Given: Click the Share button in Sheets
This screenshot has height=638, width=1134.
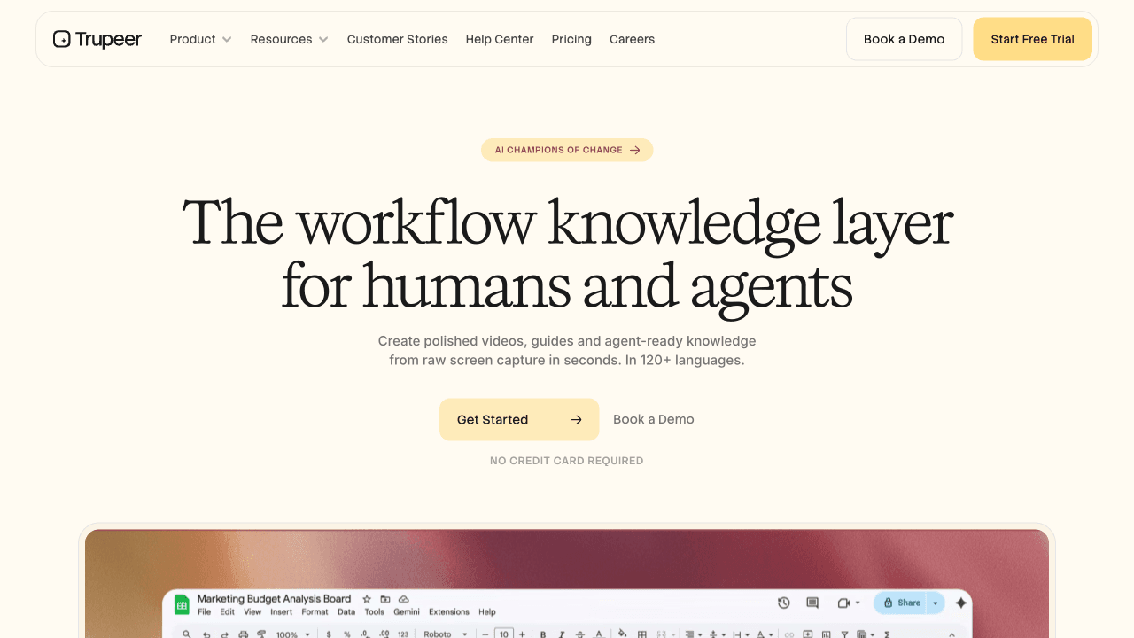Looking at the screenshot, I should (x=901, y=603).
